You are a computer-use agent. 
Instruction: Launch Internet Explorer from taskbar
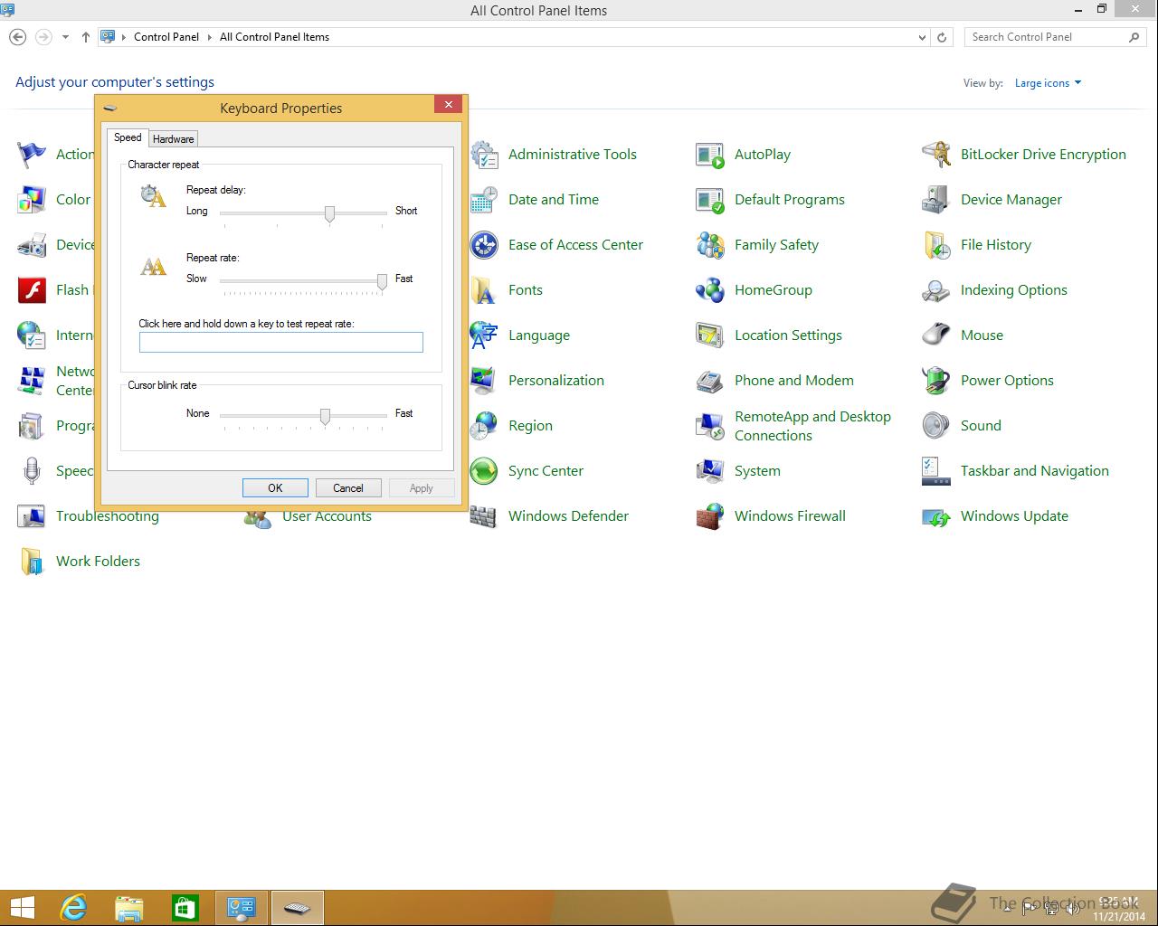(73, 908)
